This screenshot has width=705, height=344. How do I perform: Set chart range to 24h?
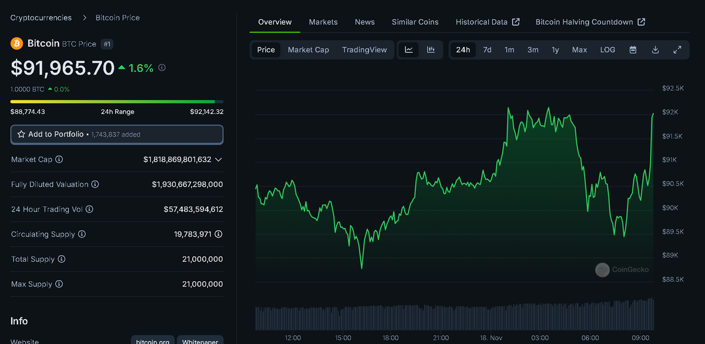click(x=463, y=50)
